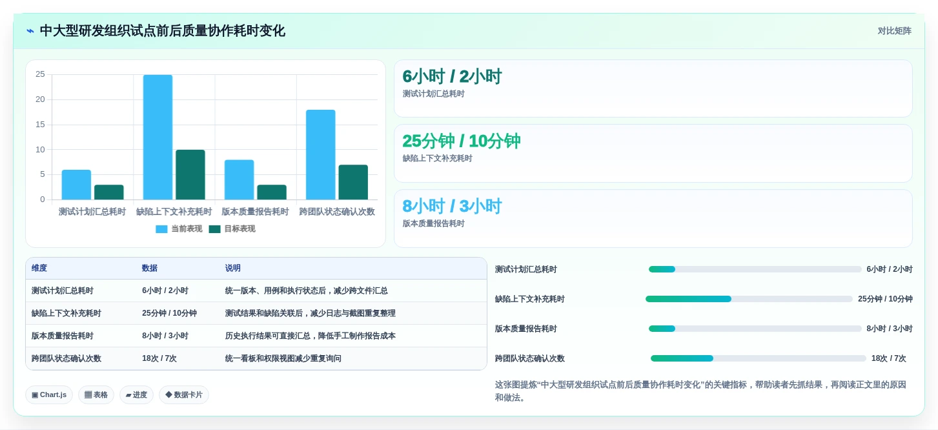Click the dark green 跨团队状态确认次数 target bar
Viewport: 938px width, 430px height.
[353, 182]
